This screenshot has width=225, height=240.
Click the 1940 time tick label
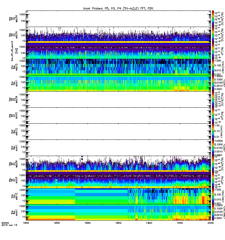(180, 223)
